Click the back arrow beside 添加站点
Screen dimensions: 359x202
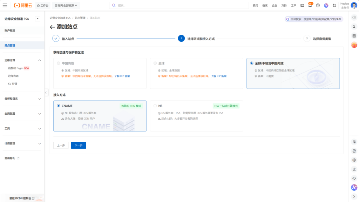(x=52, y=27)
